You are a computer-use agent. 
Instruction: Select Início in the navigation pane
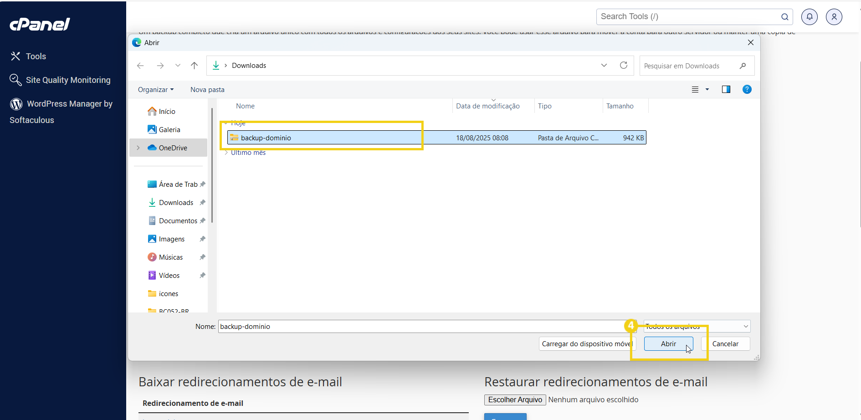coord(162,111)
